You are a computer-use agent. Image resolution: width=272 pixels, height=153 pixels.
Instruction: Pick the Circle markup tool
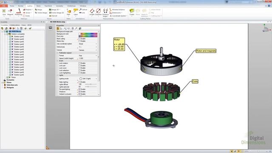tap(26, 16)
